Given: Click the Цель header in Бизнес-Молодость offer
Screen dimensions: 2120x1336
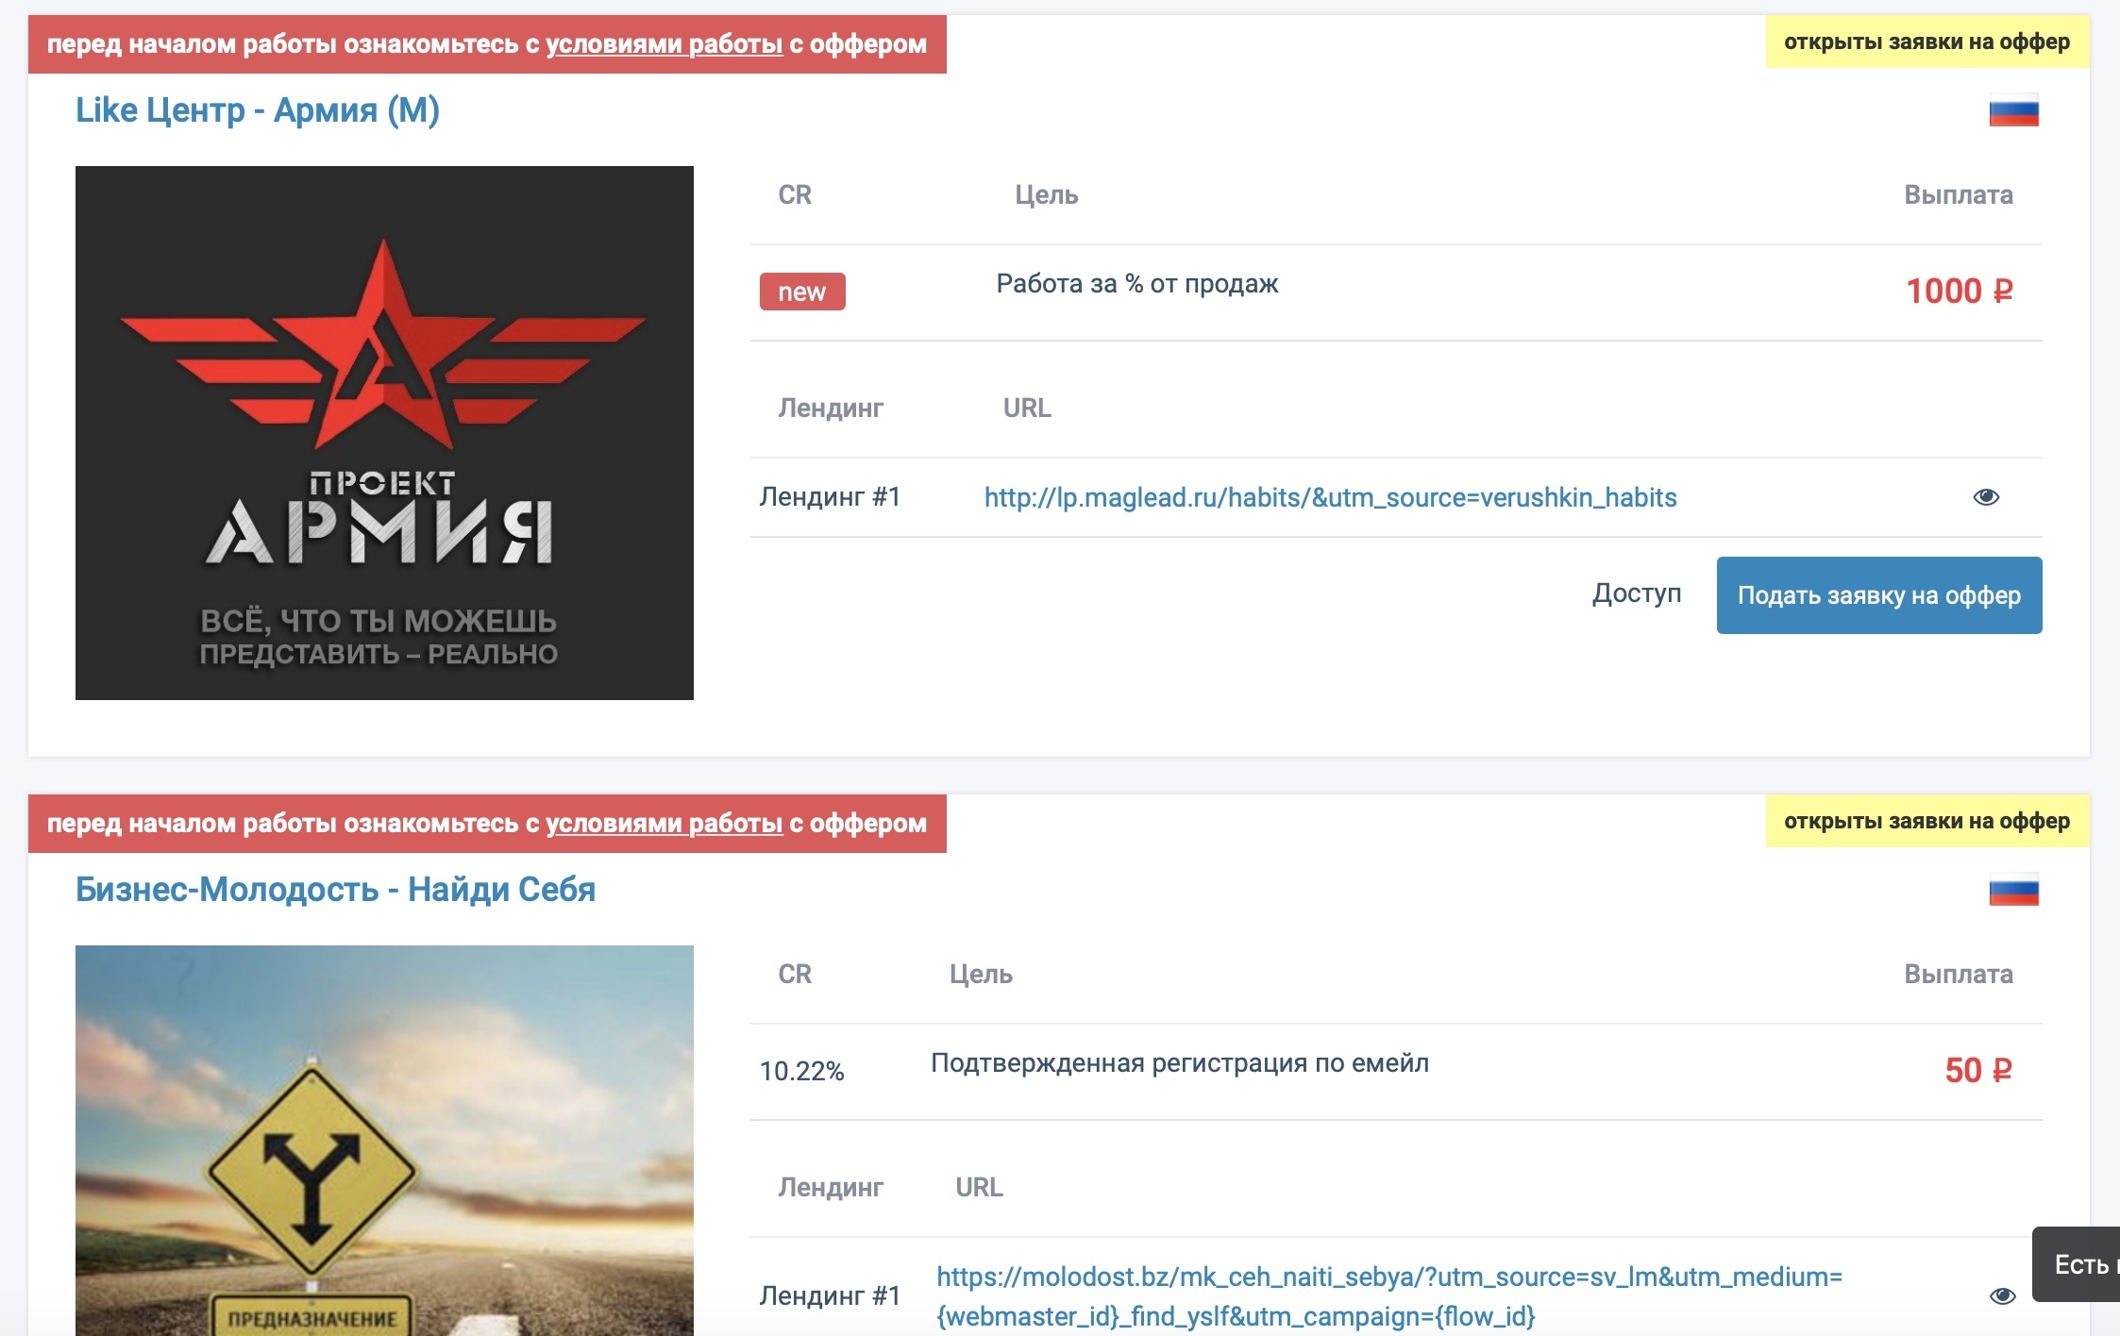Looking at the screenshot, I should pos(981,975).
